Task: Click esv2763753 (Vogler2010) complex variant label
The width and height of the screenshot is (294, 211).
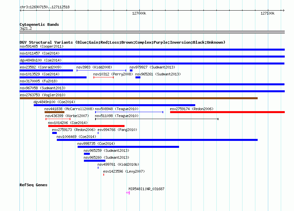Action: [43, 95]
